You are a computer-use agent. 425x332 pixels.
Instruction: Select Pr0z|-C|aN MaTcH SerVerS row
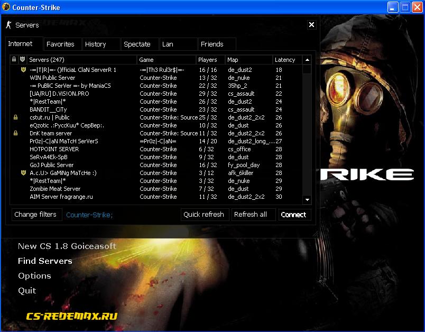click(156, 141)
